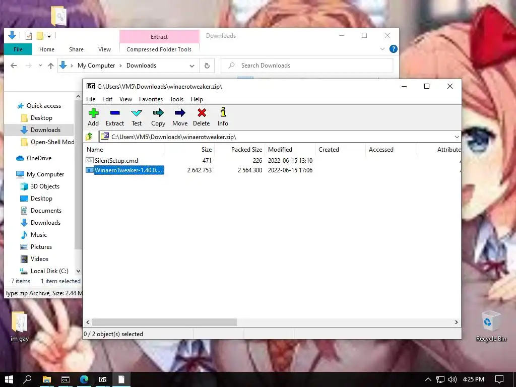Click the Add button in 7-Zip toolbar
This screenshot has width=516, height=387.
click(x=93, y=117)
